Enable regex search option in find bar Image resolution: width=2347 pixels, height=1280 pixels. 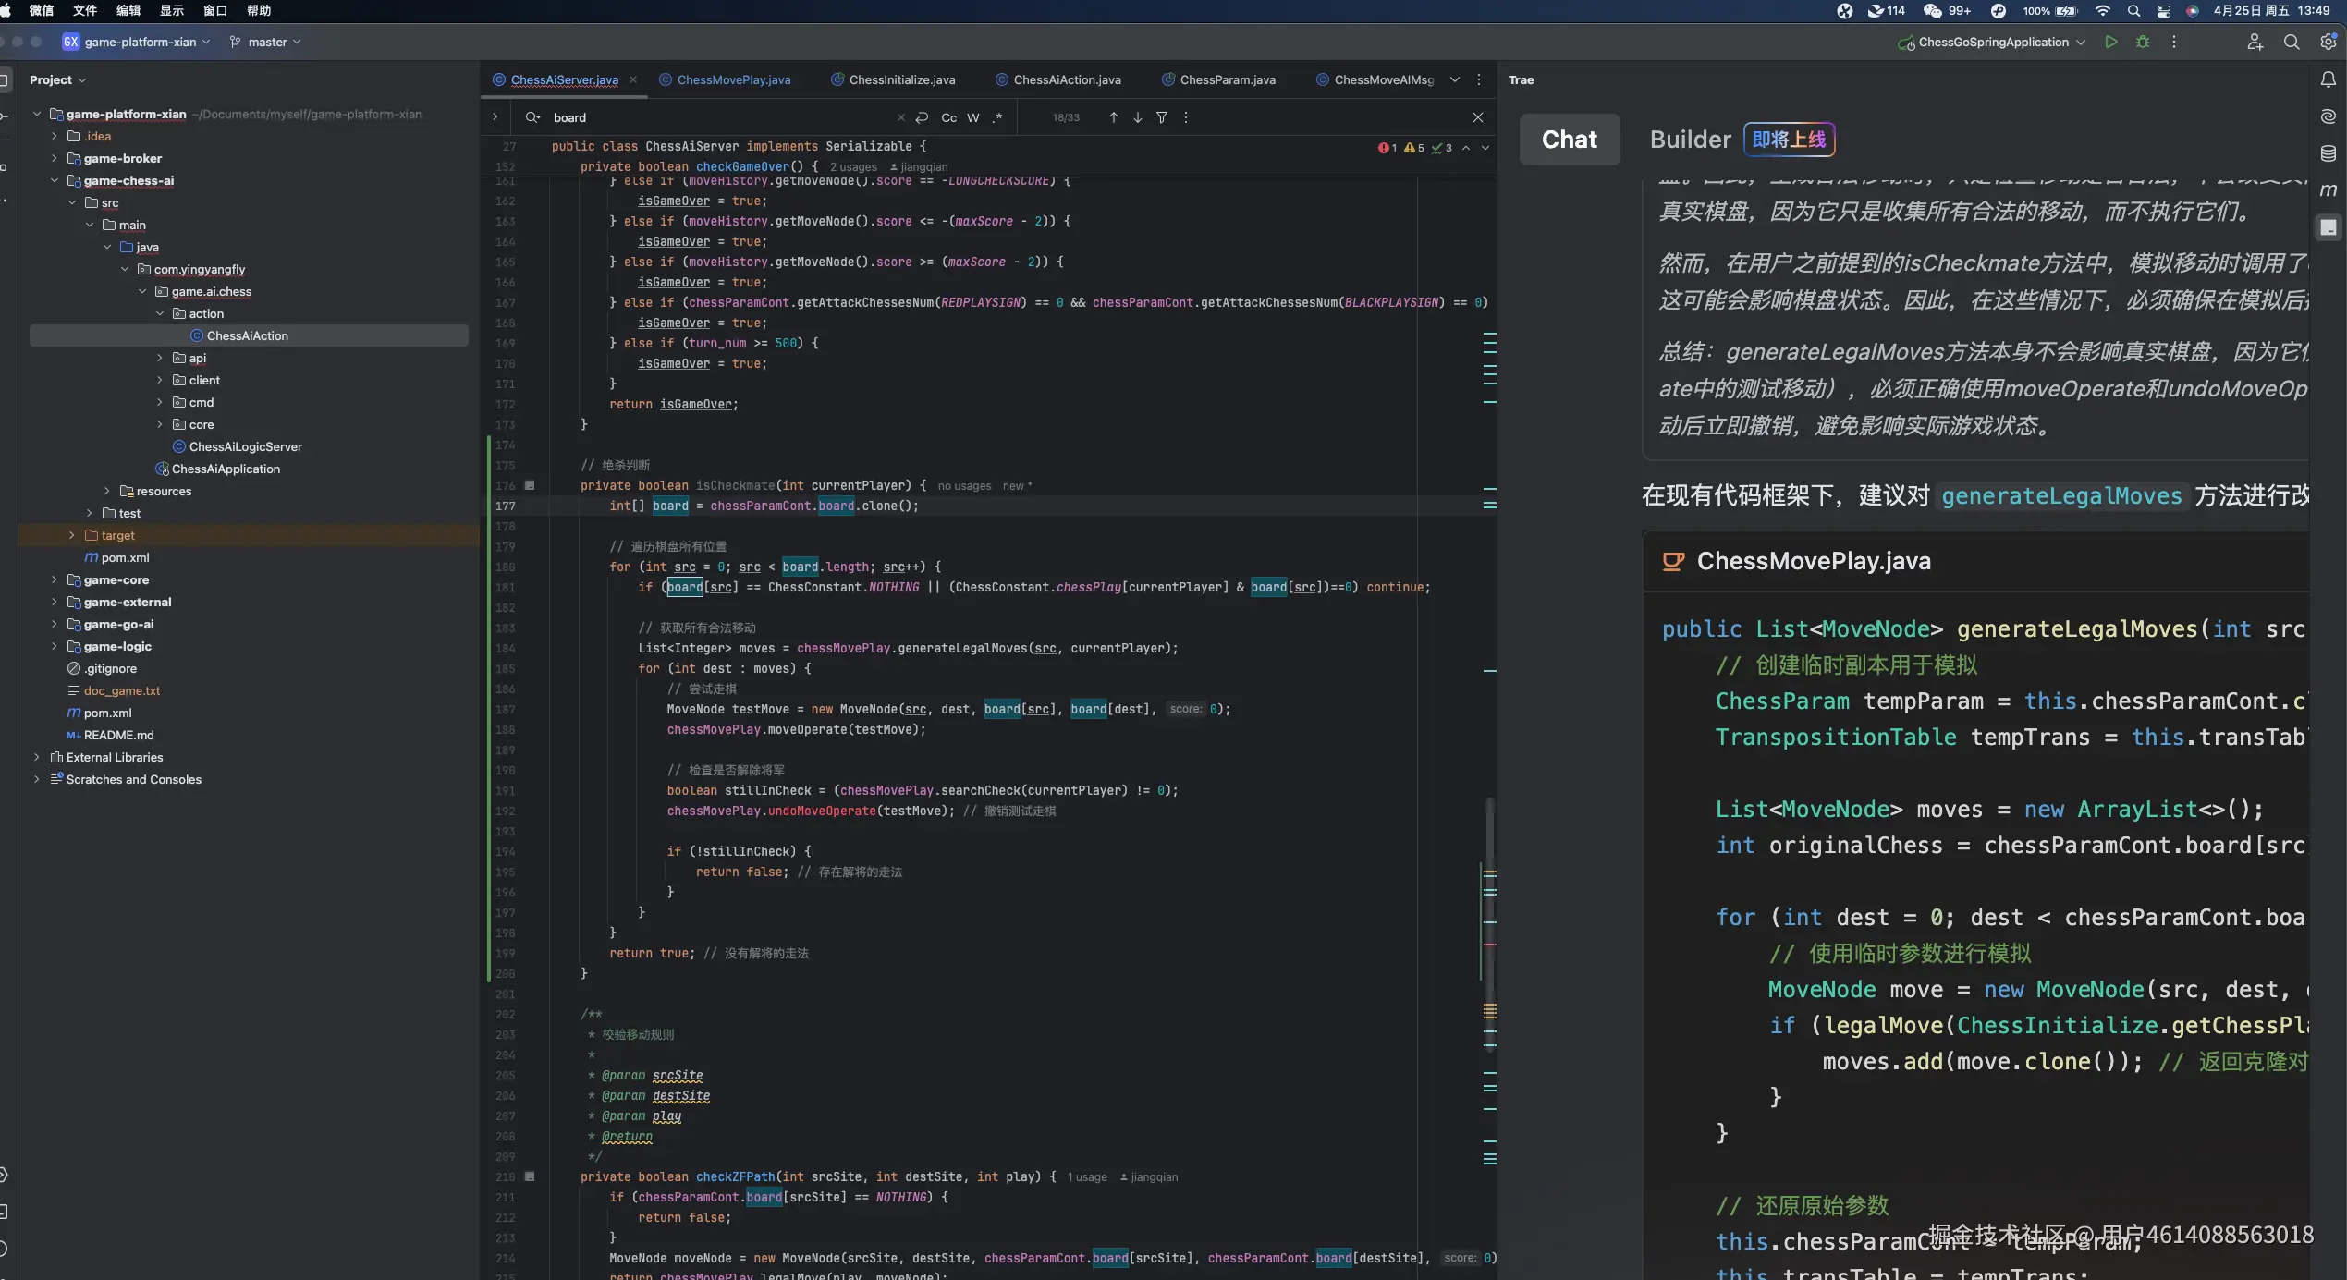996,117
